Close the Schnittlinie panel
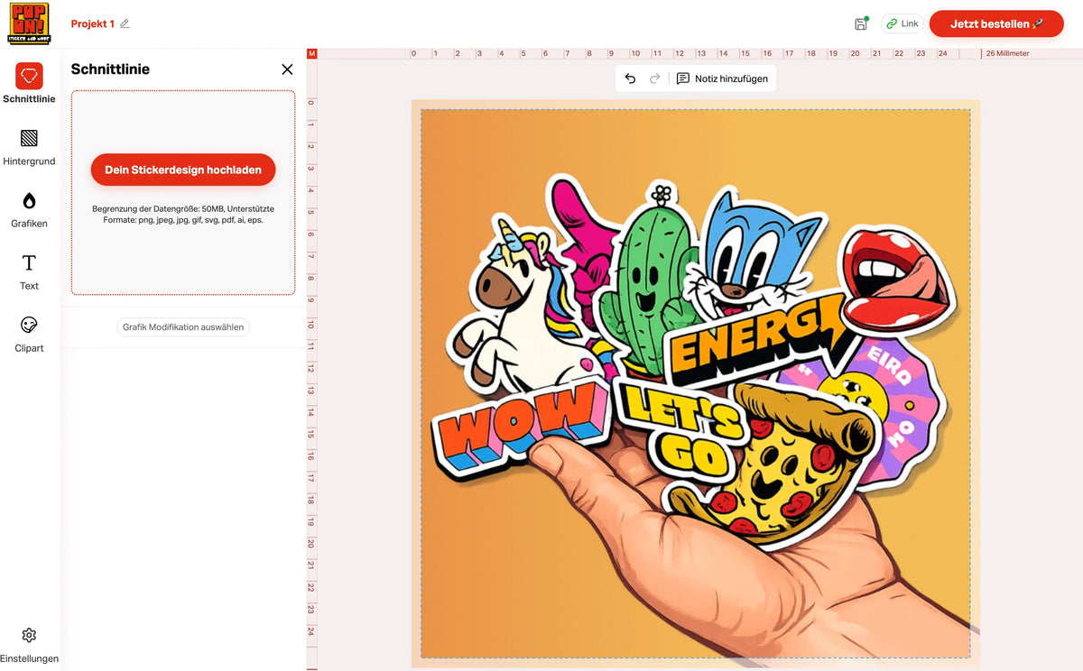Image resolution: width=1083 pixels, height=671 pixels. coord(287,69)
